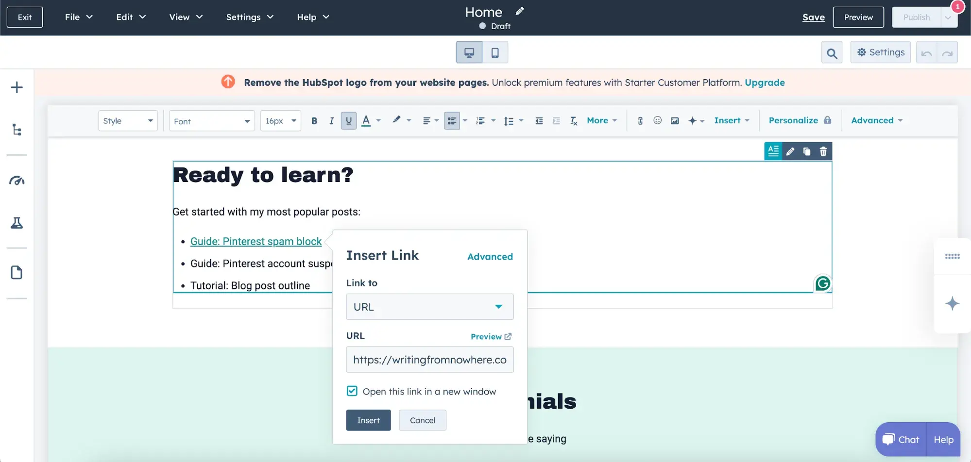Screen dimensions: 971x462
Task: Open text color dropdown arrow
Action: (x=378, y=120)
